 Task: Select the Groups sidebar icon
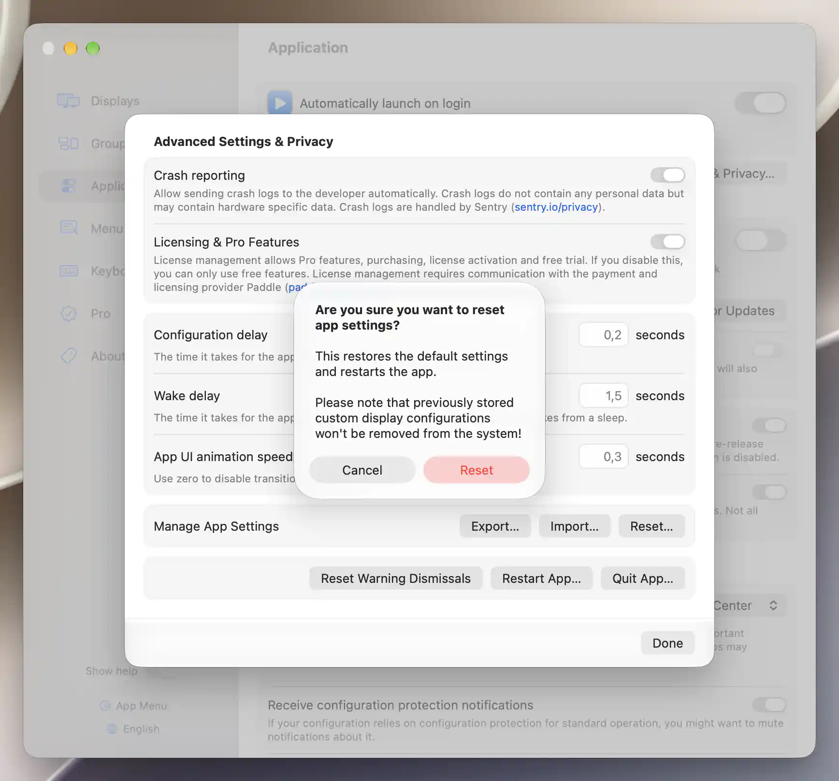point(68,143)
